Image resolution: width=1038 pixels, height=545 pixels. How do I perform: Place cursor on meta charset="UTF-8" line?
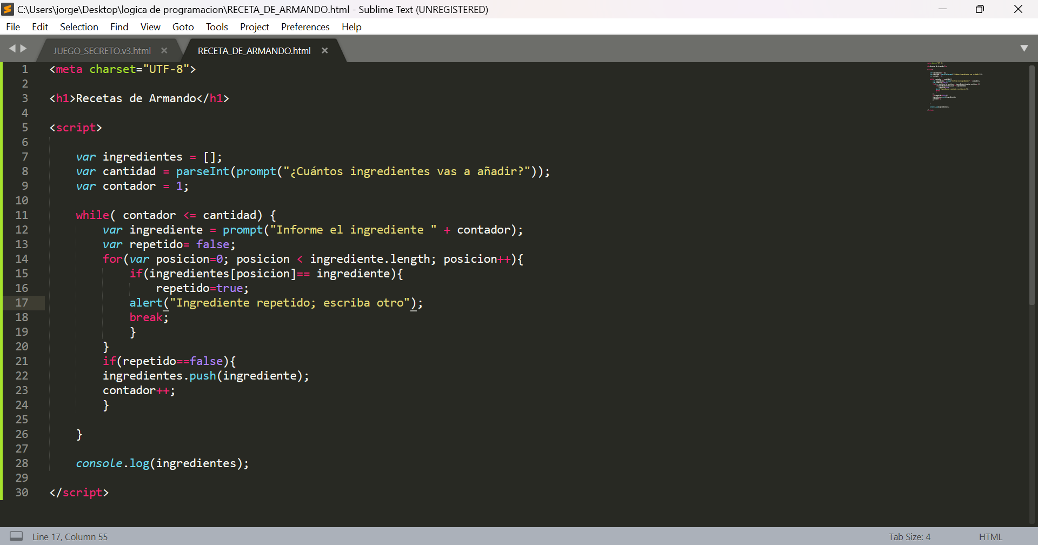(x=123, y=69)
